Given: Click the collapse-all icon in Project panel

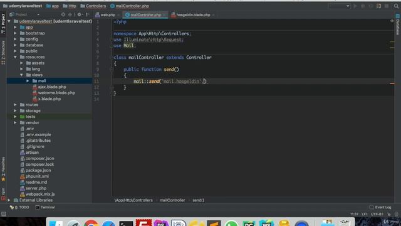Looking at the screenshot, I should tap(70, 14).
